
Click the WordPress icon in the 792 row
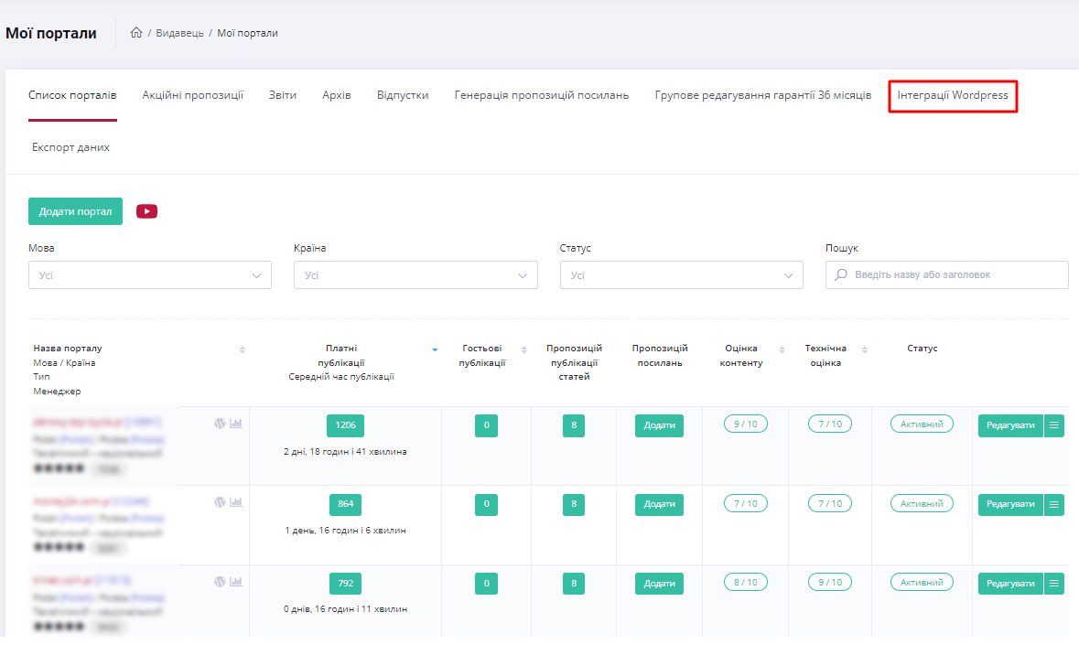tap(221, 581)
